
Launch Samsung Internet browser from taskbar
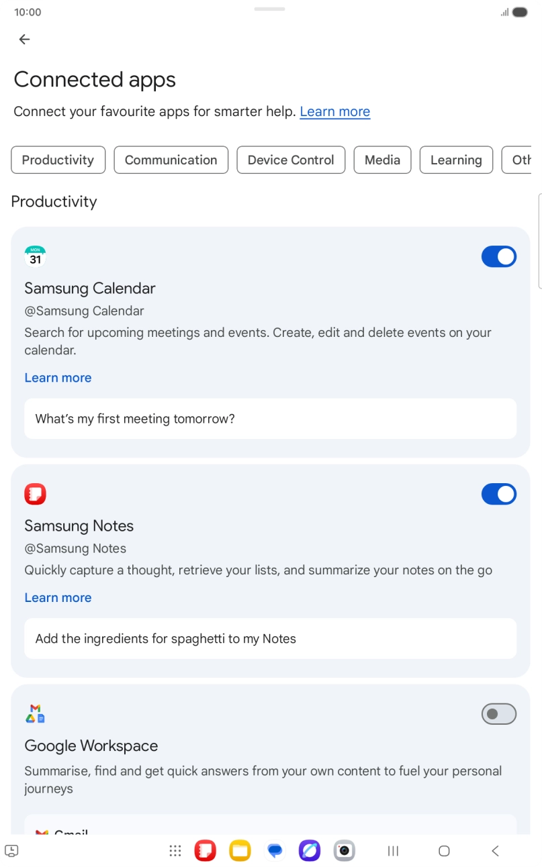[310, 851]
